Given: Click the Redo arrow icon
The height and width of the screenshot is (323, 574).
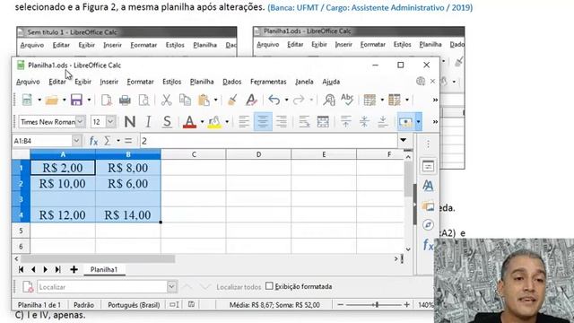Looking at the screenshot, I should (x=299, y=100).
